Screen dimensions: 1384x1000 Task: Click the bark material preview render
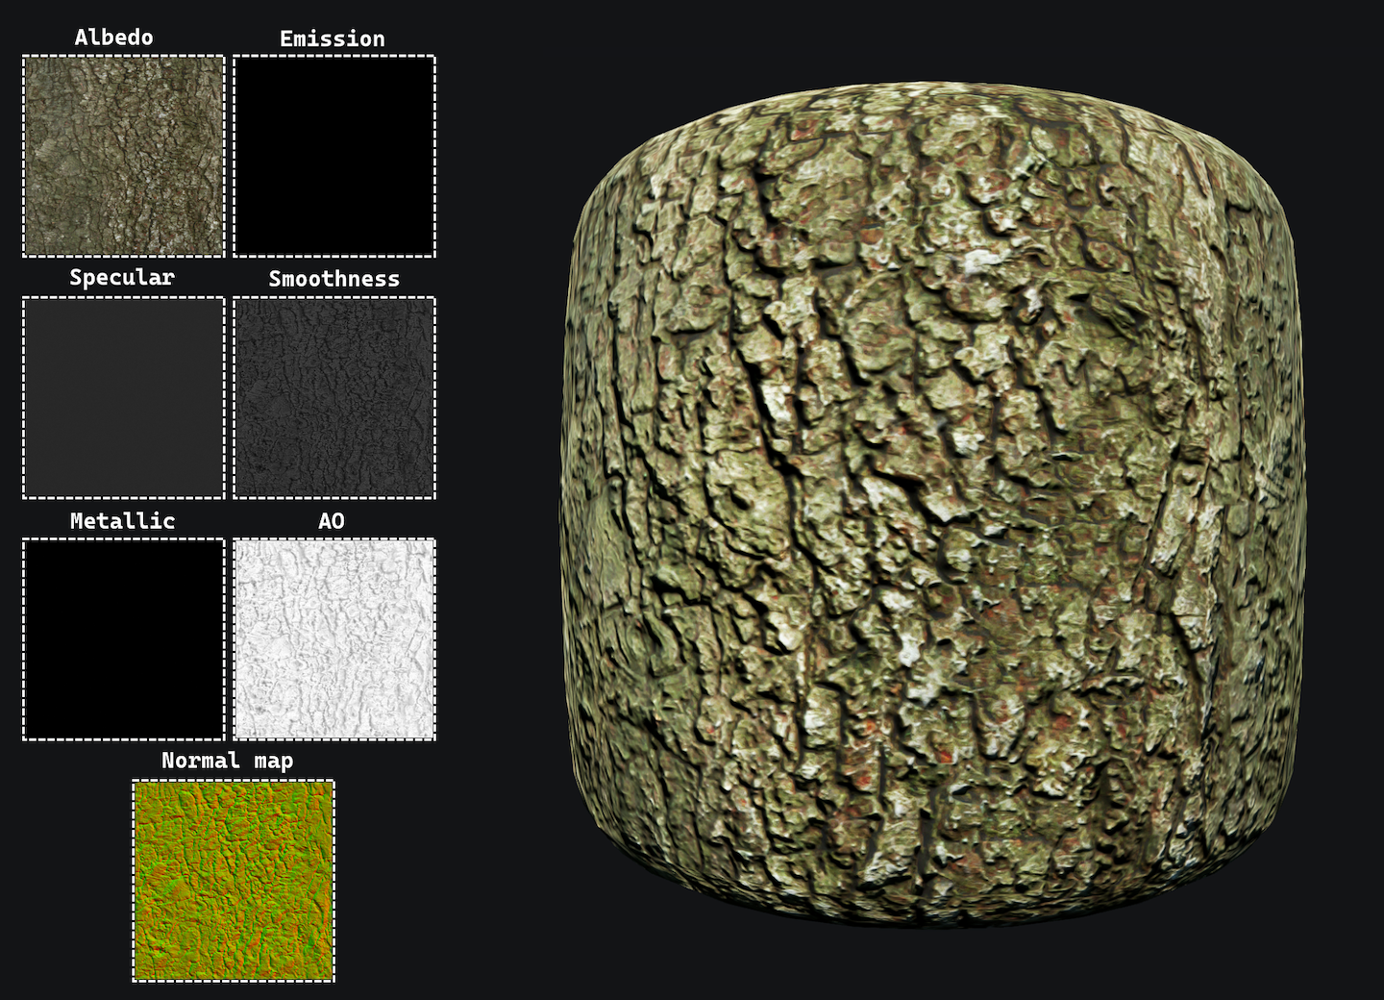(933, 504)
